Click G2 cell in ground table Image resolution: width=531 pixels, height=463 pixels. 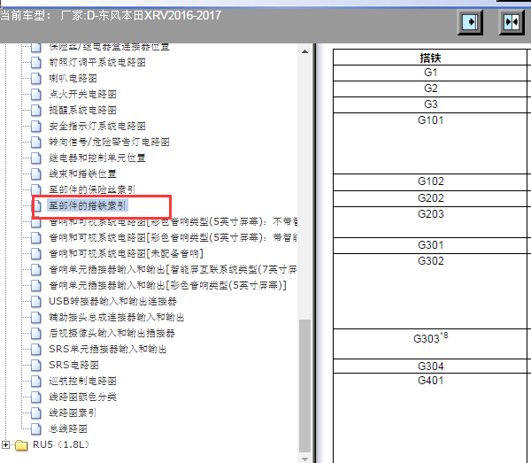click(430, 89)
